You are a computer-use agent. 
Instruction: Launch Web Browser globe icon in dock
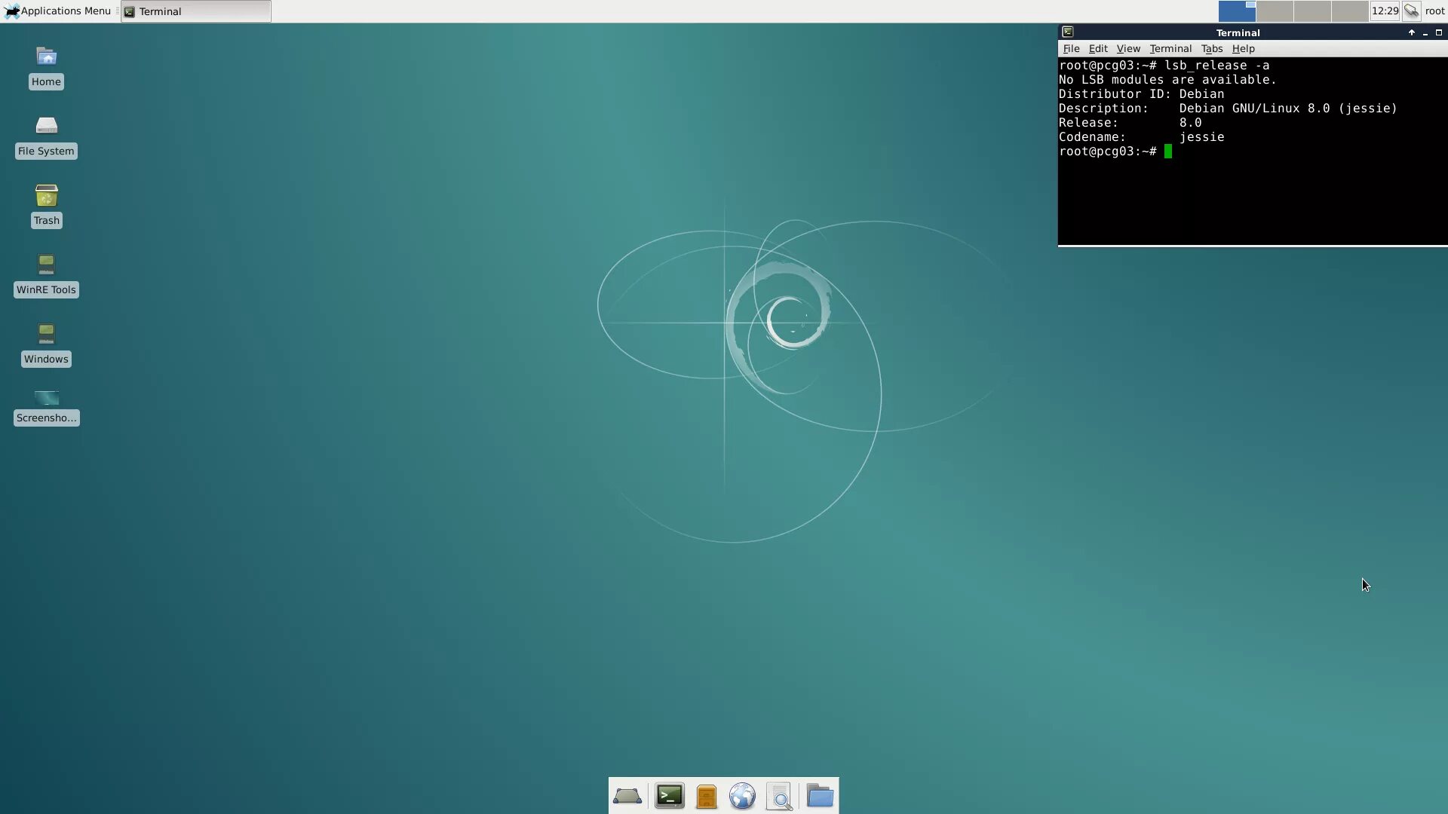click(742, 796)
